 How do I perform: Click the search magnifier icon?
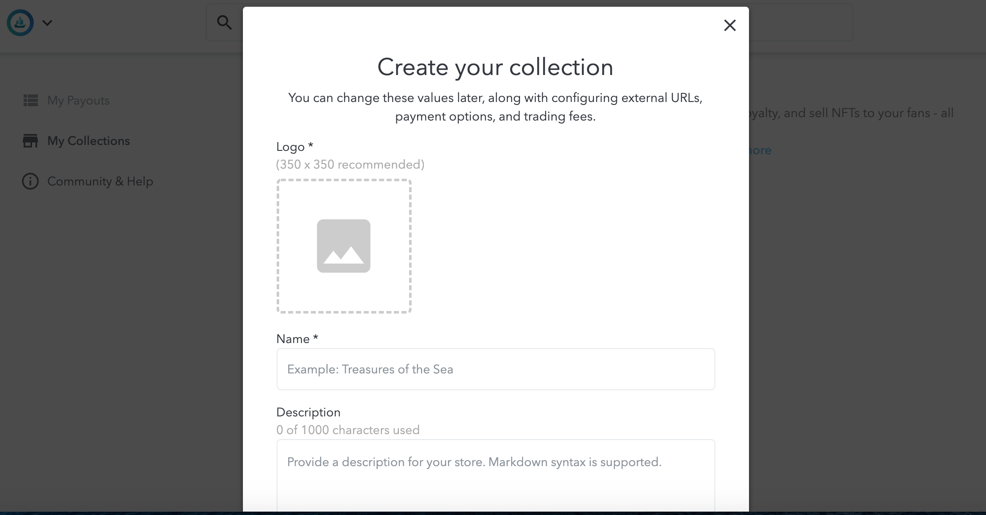(x=224, y=23)
